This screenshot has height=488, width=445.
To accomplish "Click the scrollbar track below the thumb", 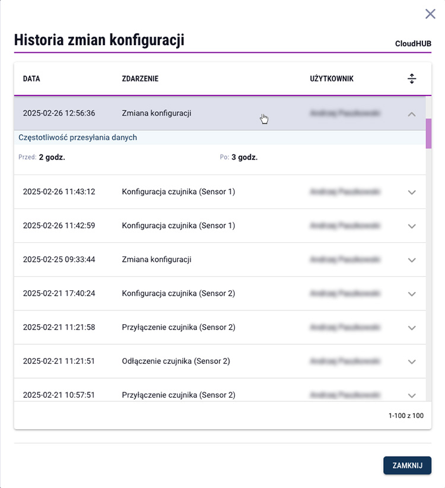I will pos(428,274).
